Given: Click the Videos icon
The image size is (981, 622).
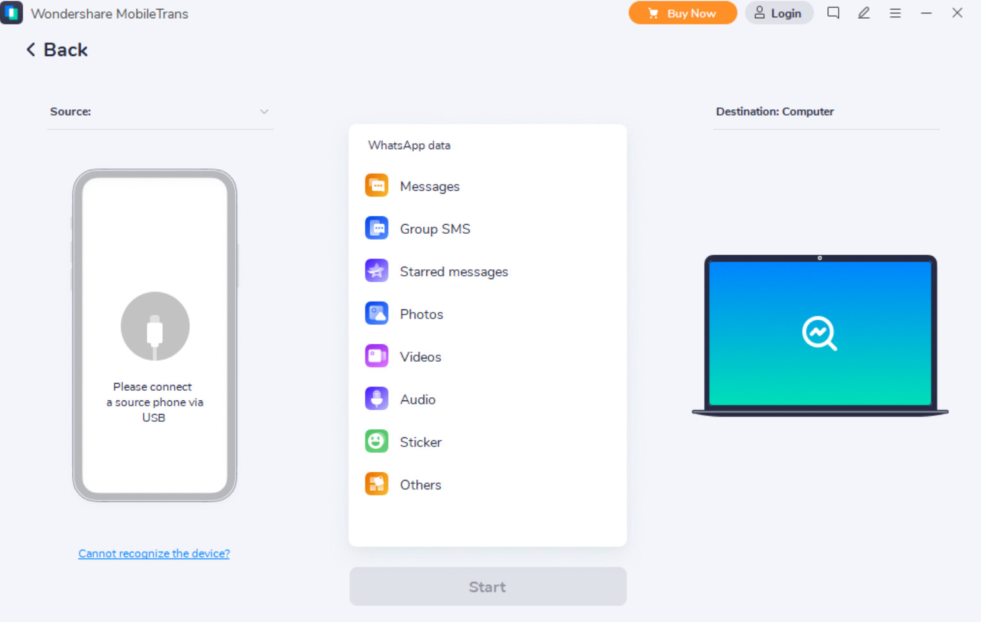Looking at the screenshot, I should tap(377, 357).
